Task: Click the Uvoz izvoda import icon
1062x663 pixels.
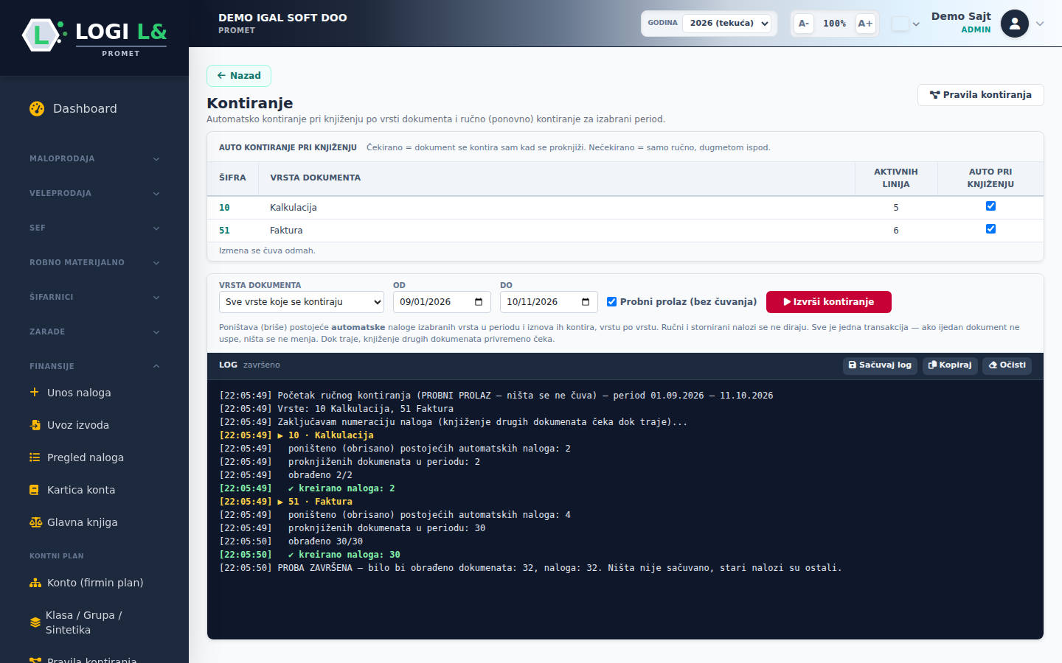Action: click(x=35, y=425)
